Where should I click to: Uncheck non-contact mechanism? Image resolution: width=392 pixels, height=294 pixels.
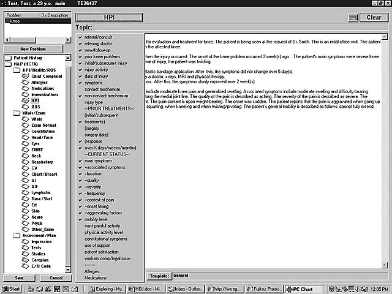tap(106, 96)
